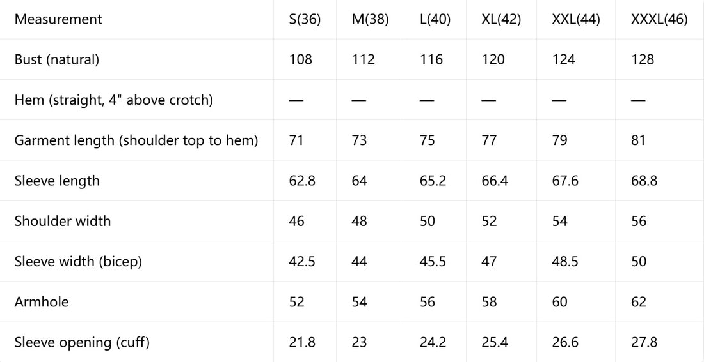This screenshot has width=704, height=362.
Task: Select the XL(42) size column header
Action: click(501, 20)
